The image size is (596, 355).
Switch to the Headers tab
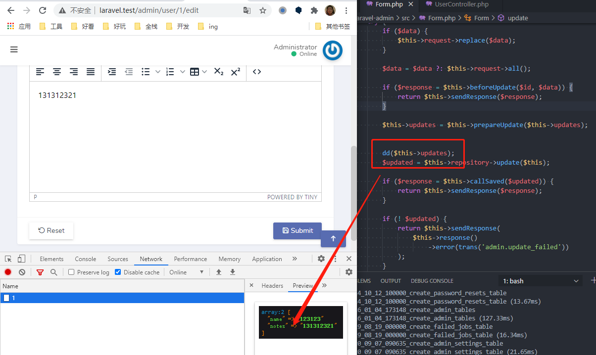point(272,285)
